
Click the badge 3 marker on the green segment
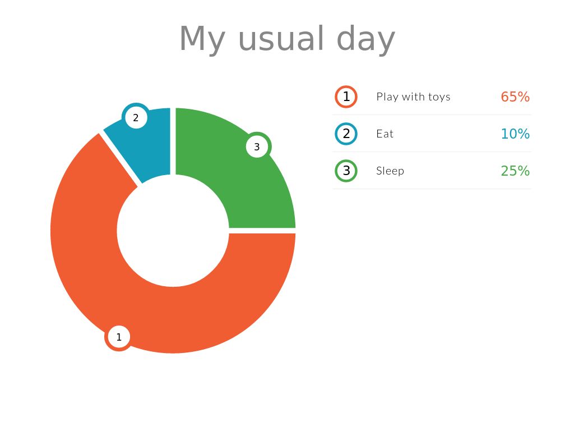pyautogui.click(x=257, y=147)
